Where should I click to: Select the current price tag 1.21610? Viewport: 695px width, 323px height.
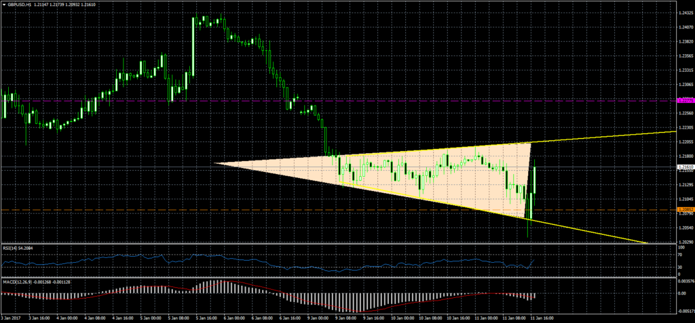(685, 167)
